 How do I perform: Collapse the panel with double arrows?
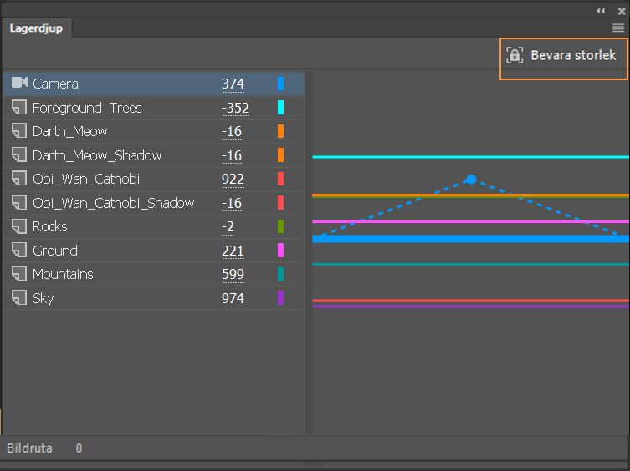601,11
